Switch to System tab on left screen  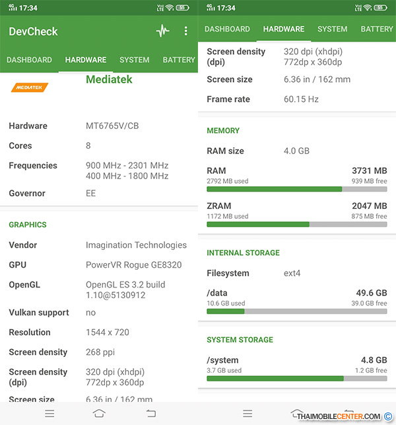[x=134, y=60]
